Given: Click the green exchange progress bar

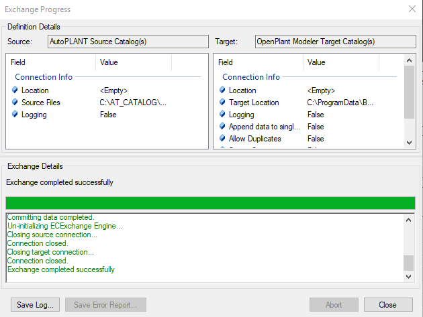Looking at the screenshot, I should 210,203.
